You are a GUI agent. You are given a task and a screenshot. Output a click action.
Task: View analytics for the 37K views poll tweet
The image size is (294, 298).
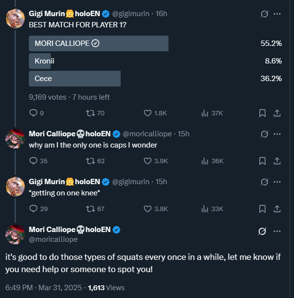pos(205,113)
